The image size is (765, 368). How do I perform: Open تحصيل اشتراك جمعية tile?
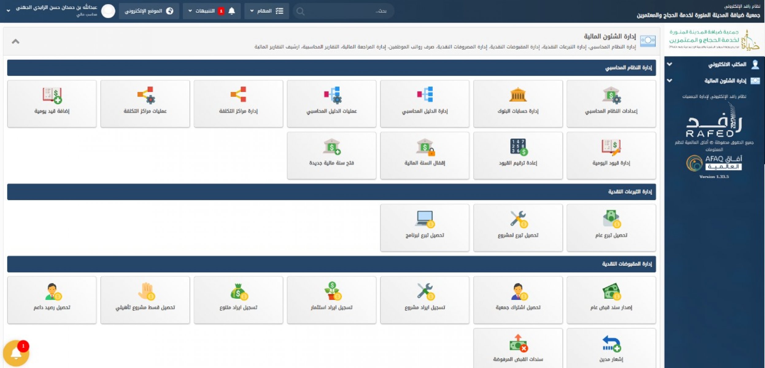click(518, 300)
